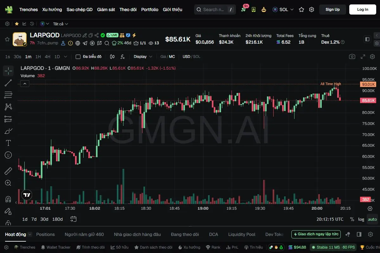This screenshot has width=380, height=253.
Task: Open the token Telegram link
Action: 85,43
